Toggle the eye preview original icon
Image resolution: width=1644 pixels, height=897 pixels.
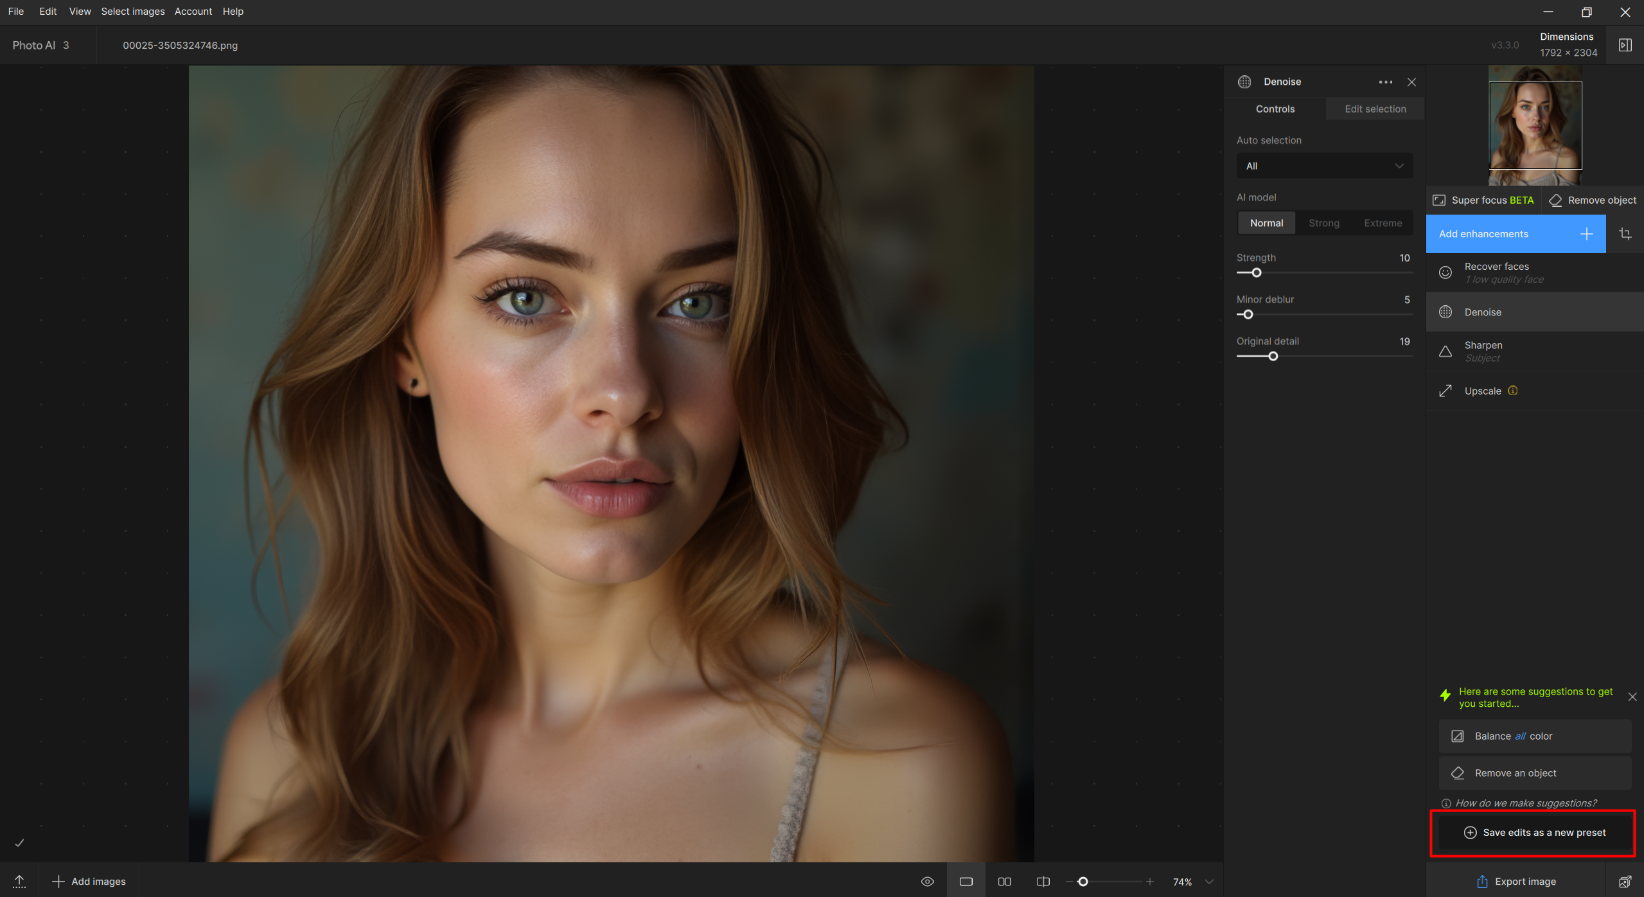point(928,882)
